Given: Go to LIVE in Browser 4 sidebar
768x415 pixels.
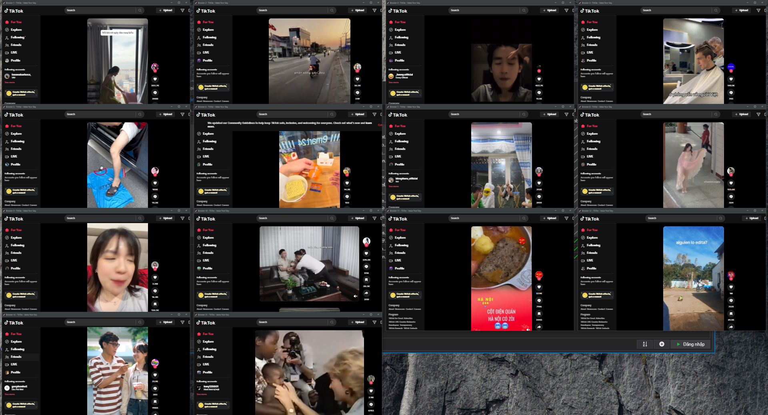Looking at the screenshot, I should pos(590,52).
